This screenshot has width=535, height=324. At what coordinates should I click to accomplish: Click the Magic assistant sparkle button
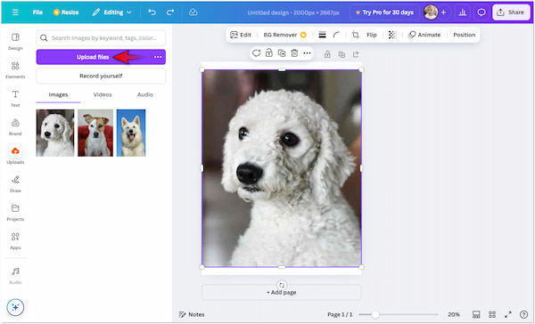(15, 307)
